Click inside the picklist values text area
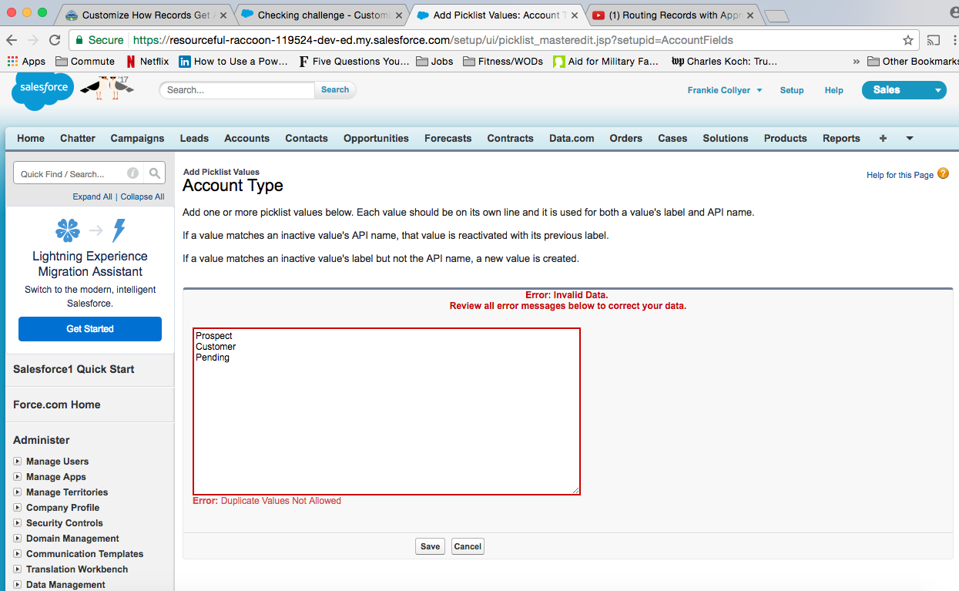 click(386, 411)
